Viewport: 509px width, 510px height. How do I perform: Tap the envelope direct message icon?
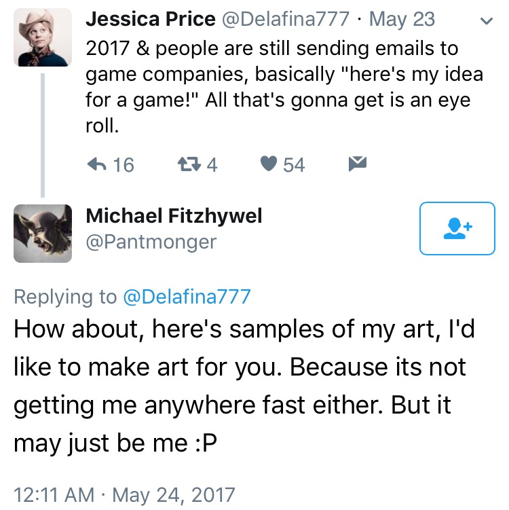[x=357, y=164]
